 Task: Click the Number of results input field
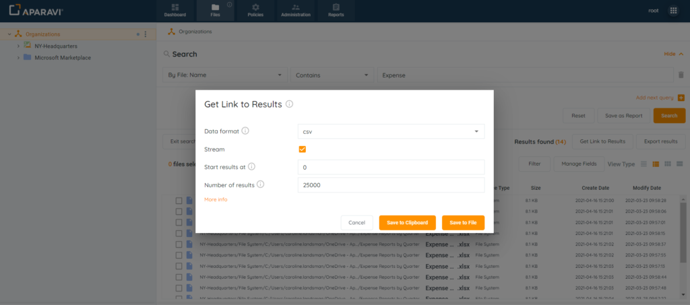[391, 185]
